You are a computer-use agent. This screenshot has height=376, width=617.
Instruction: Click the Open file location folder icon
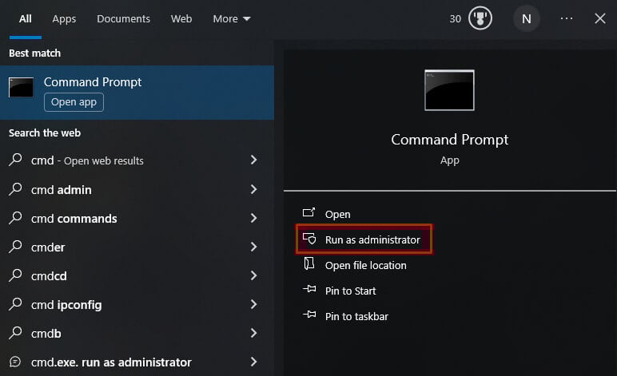[308, 265]
